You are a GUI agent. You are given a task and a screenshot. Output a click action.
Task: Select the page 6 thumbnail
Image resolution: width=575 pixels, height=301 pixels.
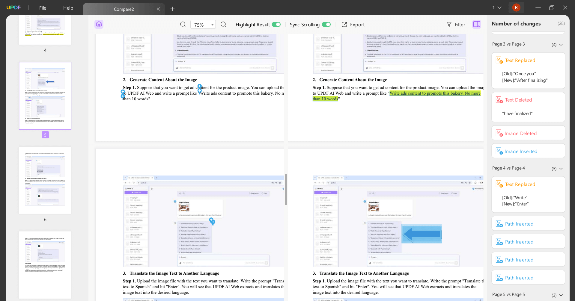click(45, 180)
